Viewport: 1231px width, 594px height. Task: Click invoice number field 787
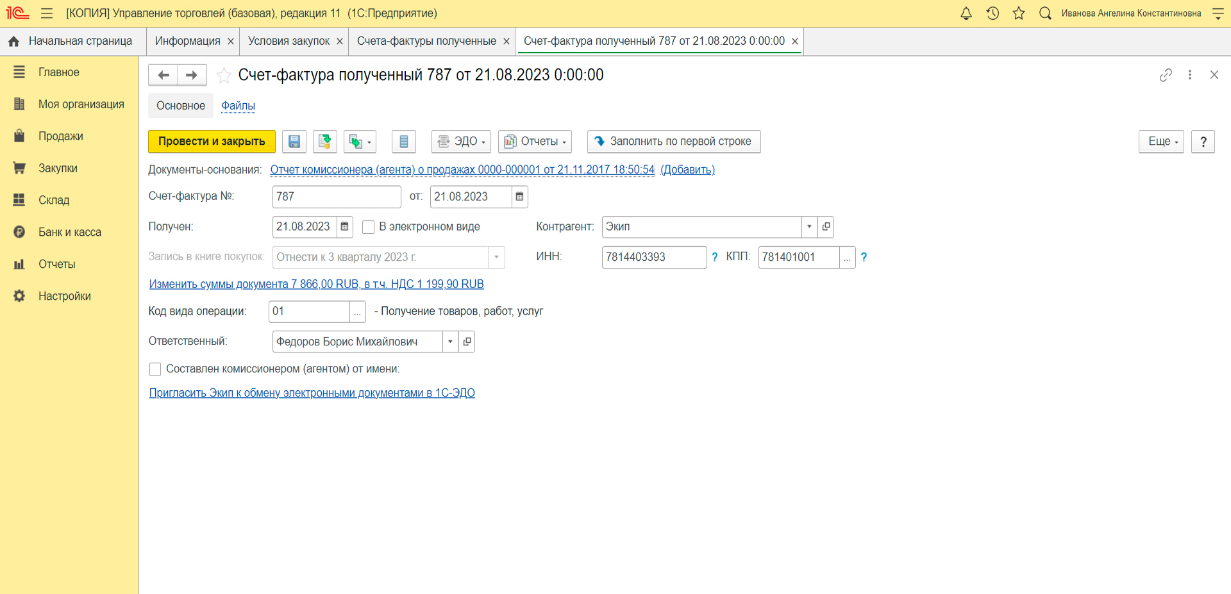tap(337, 197)
